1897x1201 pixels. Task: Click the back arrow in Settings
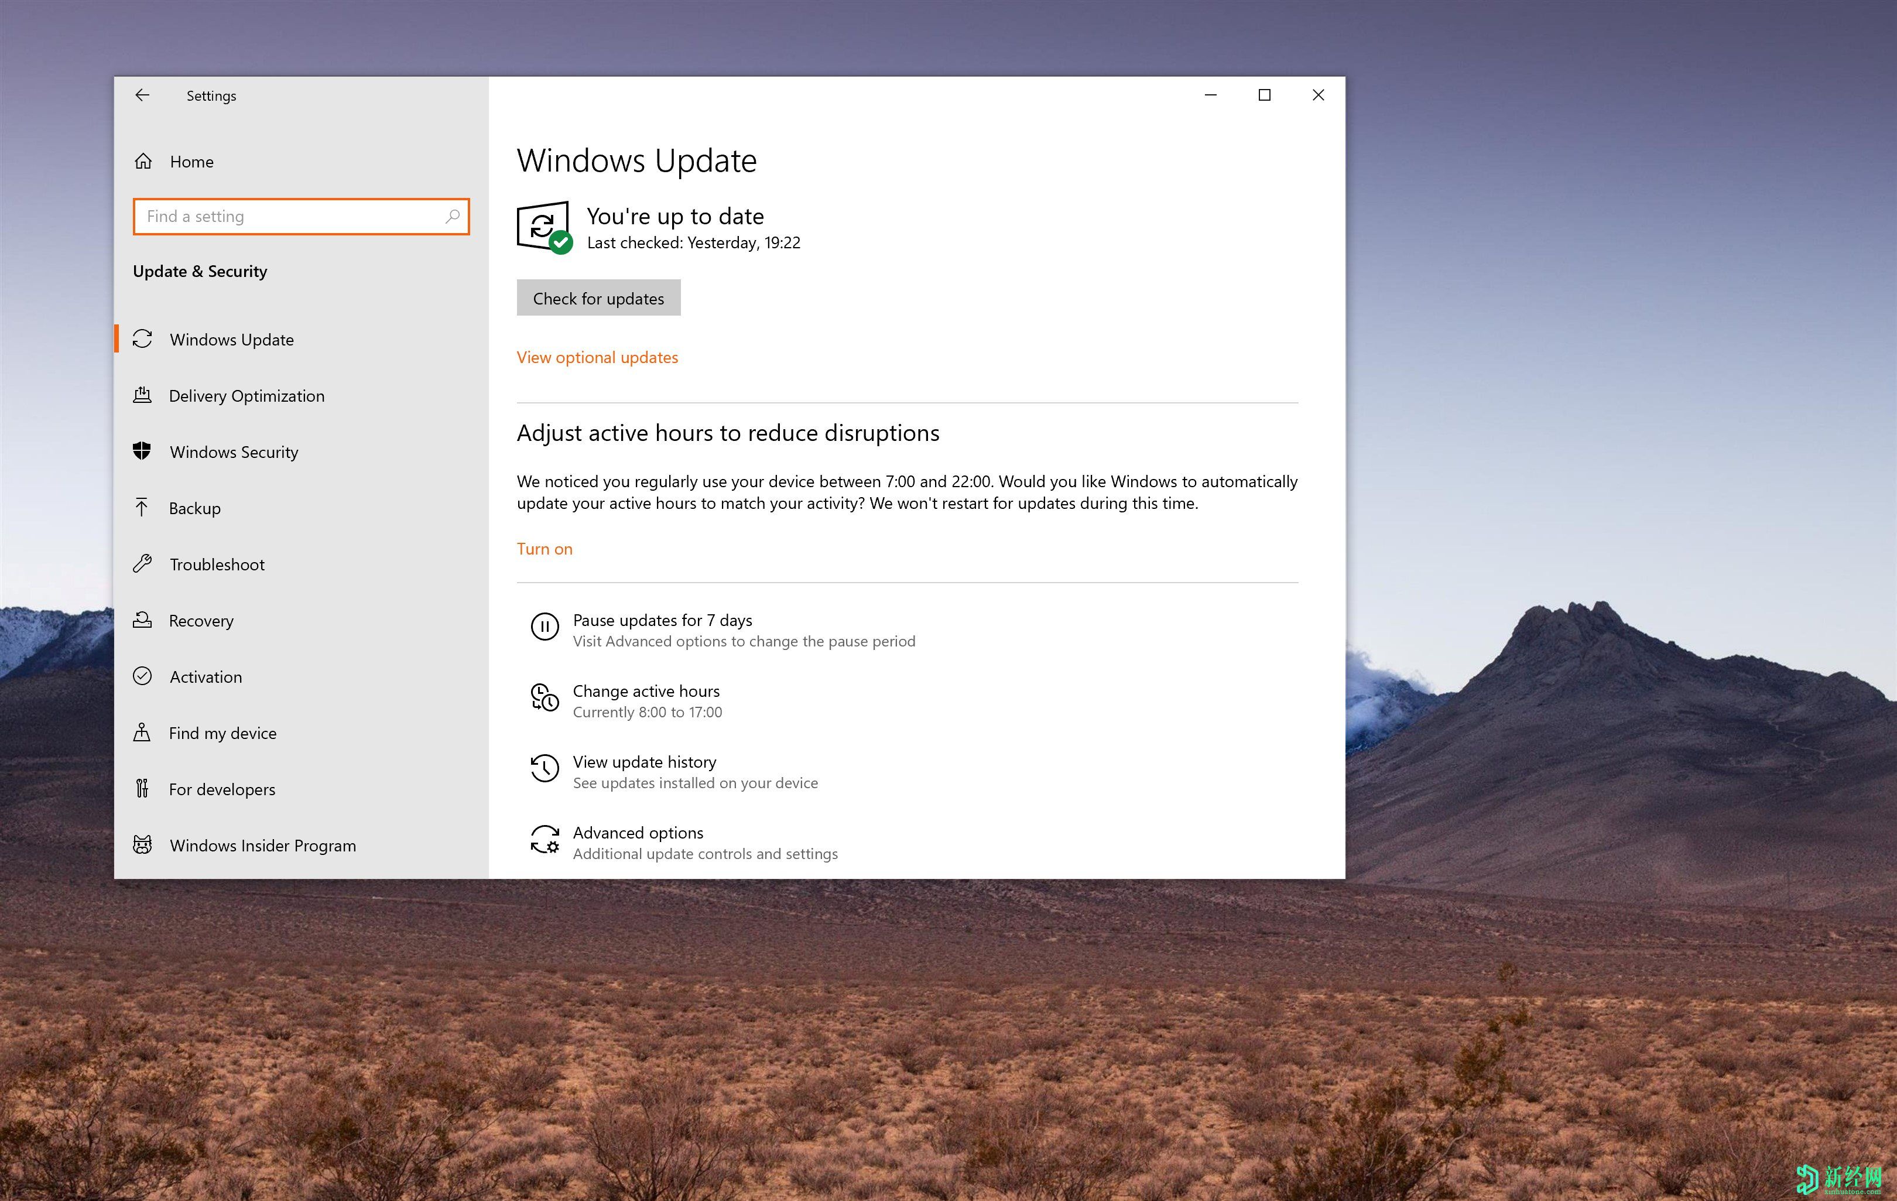click(x=143, y=95)
